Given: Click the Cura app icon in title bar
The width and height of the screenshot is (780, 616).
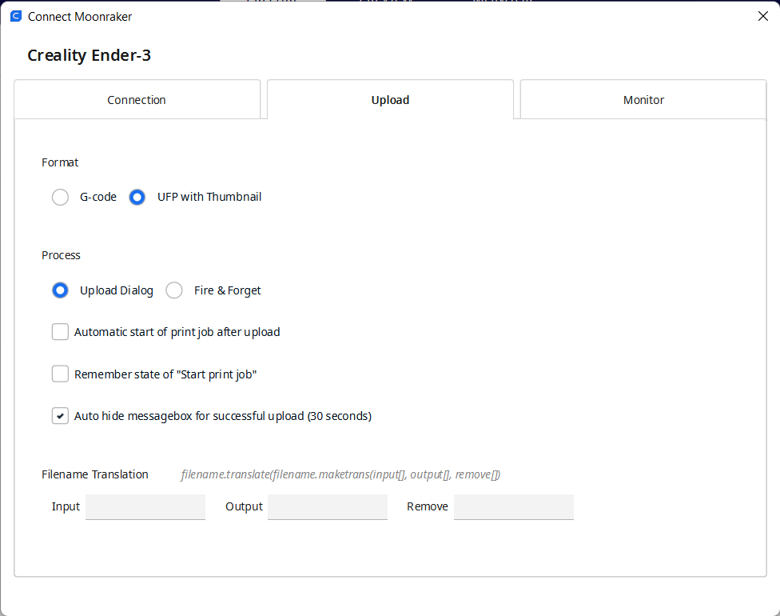Looking at the screenshot, I should pos(16,17).
